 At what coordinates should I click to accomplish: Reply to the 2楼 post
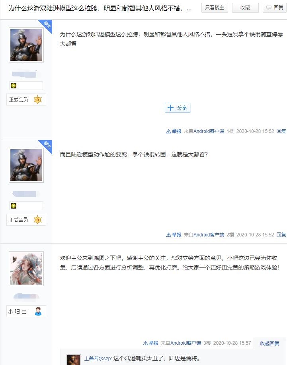pos(281,235)
